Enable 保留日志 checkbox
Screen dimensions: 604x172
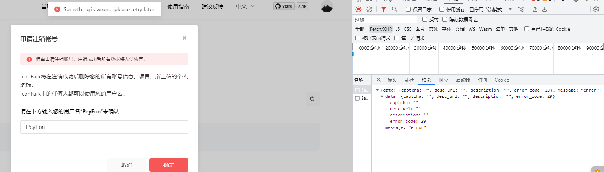[408, 9]
